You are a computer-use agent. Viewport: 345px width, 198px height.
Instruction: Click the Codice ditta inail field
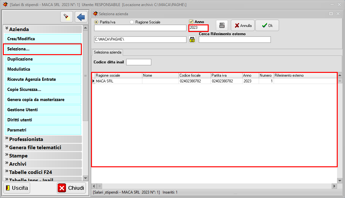[139, 62]
